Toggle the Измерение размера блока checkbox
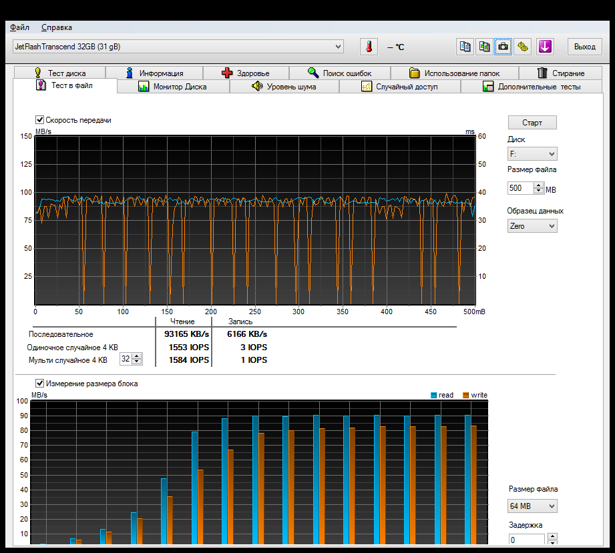 click(39, 383)
